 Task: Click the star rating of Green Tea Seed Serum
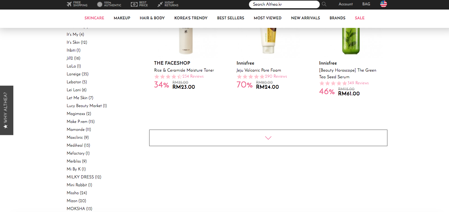pos(333,83)
